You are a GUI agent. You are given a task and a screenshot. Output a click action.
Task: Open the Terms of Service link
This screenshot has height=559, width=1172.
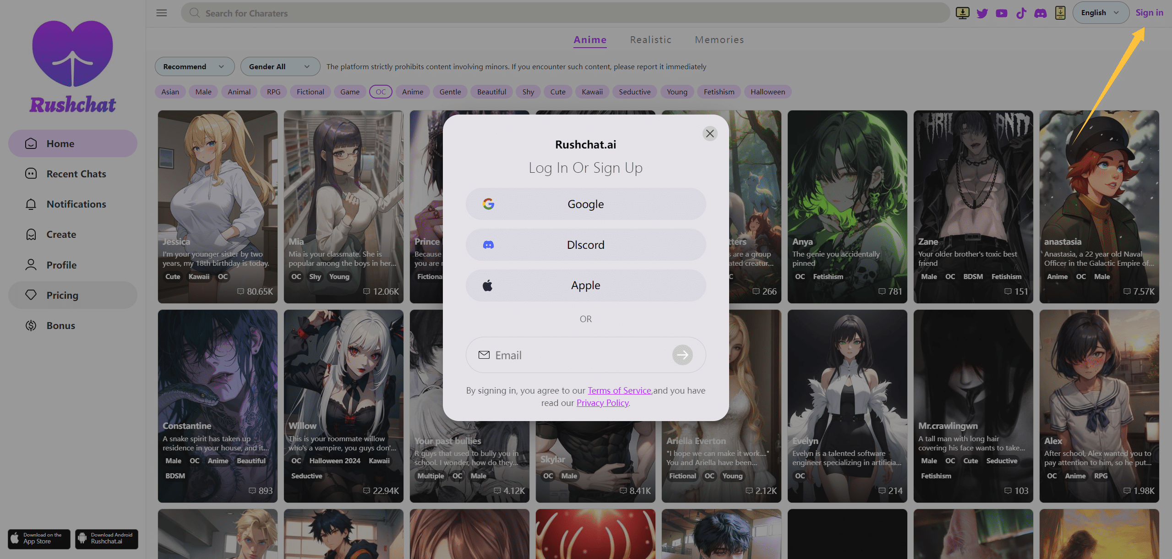[619, 390]
